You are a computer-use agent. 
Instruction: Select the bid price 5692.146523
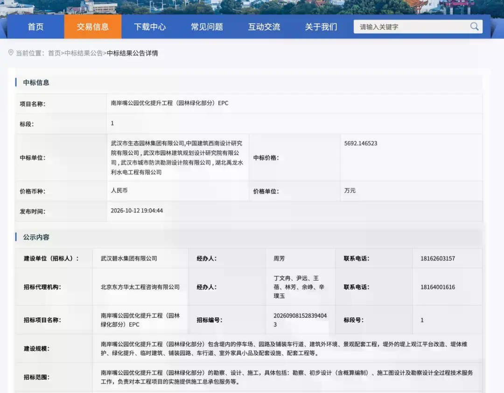click(x=361, y=143)
